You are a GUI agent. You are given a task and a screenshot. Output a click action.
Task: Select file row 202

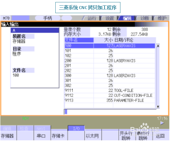click(110, 71)
